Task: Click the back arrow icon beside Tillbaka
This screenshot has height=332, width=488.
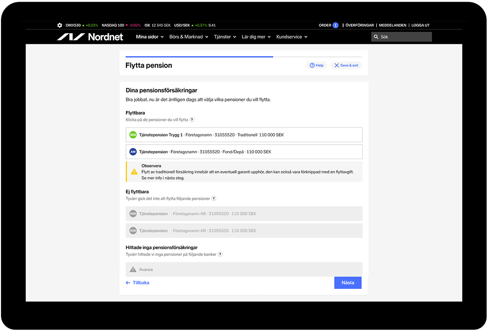Action: pos(128,283)
